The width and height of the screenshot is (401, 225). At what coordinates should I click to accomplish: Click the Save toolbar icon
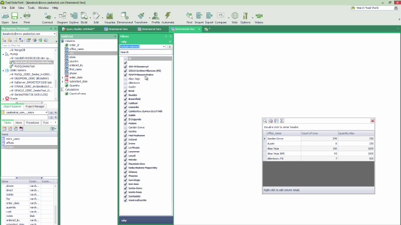click(14, 18)
